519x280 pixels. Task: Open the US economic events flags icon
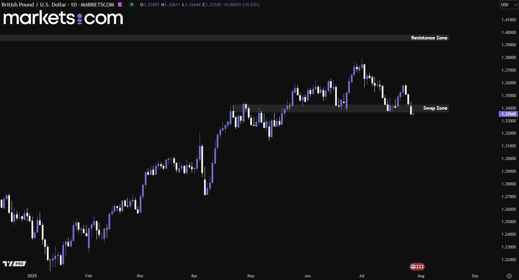[417, 266]
